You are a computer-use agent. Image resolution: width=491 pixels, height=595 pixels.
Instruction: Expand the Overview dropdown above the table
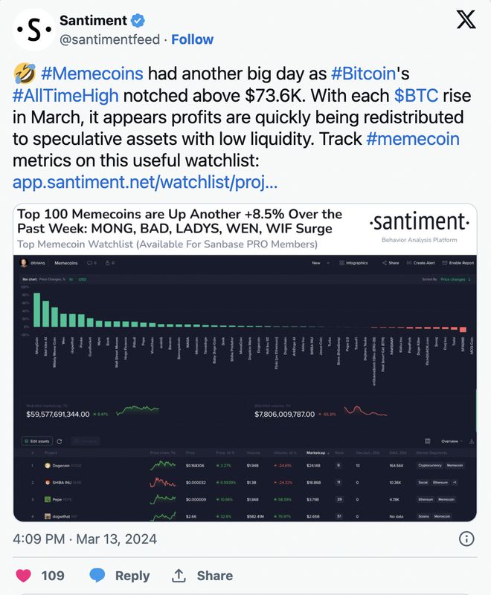pyautogui.click(x=451, y=440)
